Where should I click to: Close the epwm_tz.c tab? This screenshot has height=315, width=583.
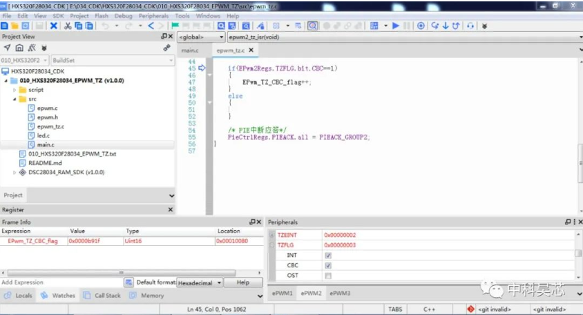pos(251,50)
